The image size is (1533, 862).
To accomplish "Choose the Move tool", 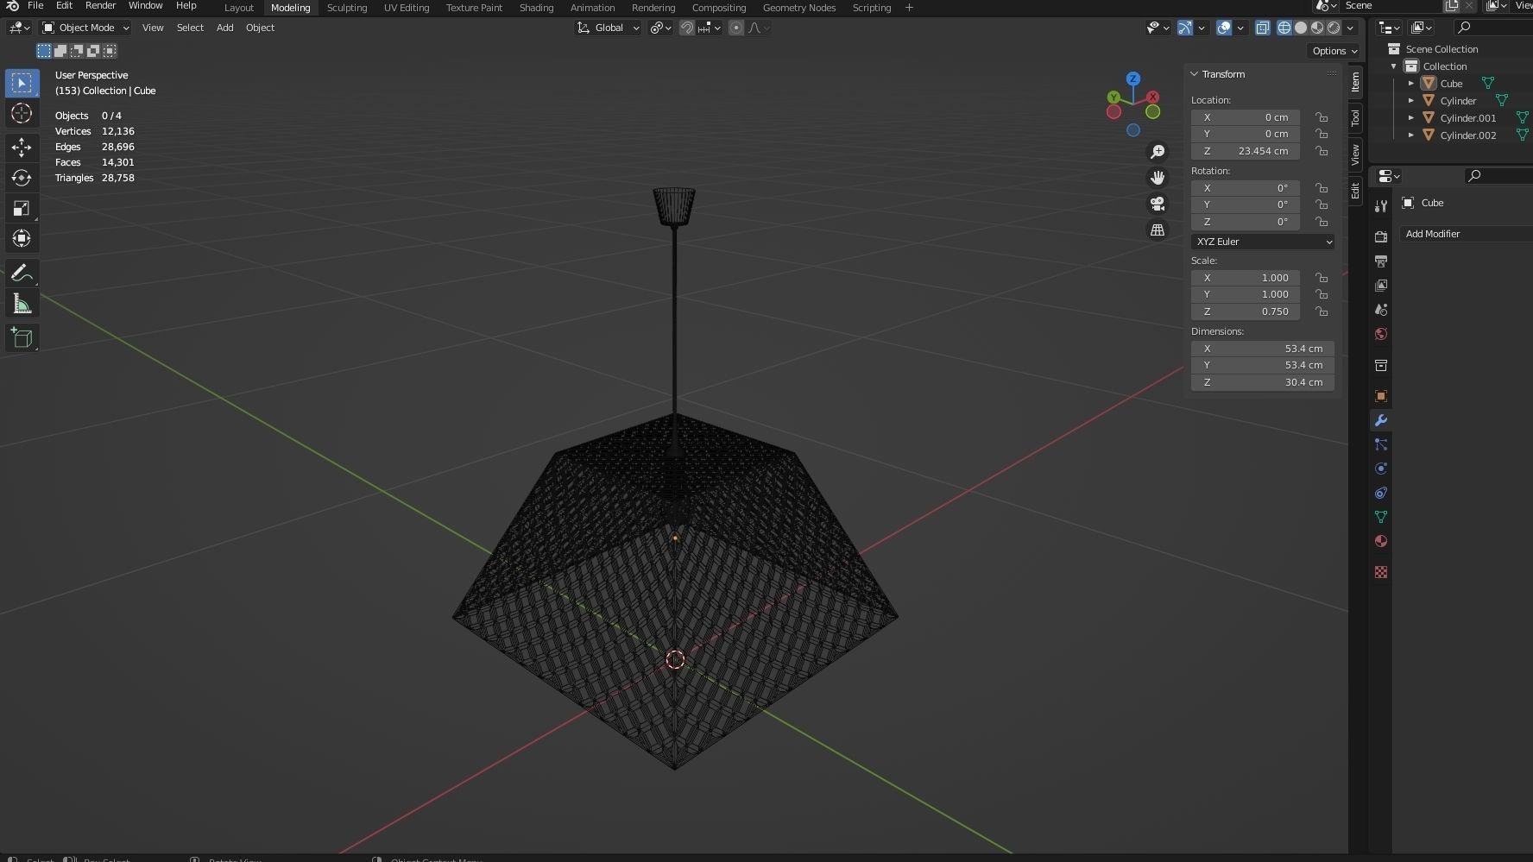I will pyautogui.click(x=22, y=148).
